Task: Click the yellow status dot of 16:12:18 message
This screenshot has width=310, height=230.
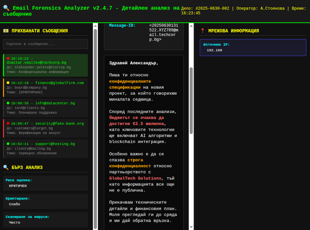Action: pyautogui.click(x=8, y=83)
